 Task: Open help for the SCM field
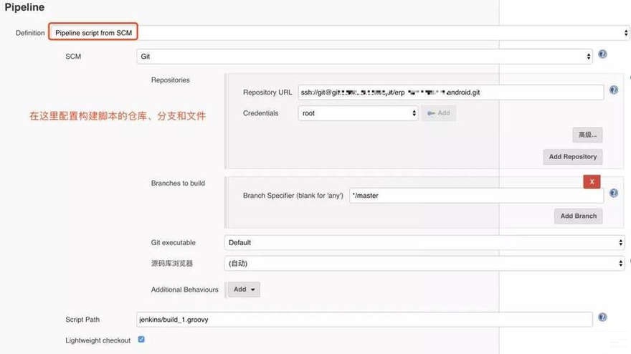[x=602, y=54]
